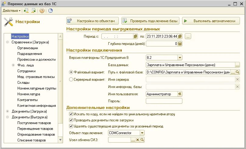Click Проверить подключение базы button

click(x=150, y=21)
